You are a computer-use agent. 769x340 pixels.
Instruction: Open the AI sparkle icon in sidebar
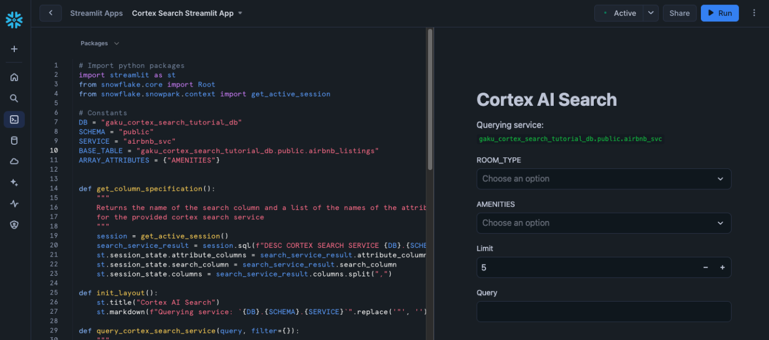[x=14, y=183]
